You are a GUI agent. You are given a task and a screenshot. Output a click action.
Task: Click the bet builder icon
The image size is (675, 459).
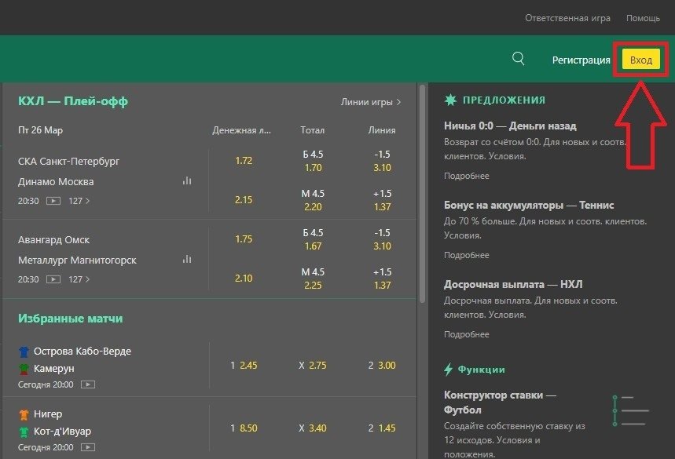tap(630, 410)
